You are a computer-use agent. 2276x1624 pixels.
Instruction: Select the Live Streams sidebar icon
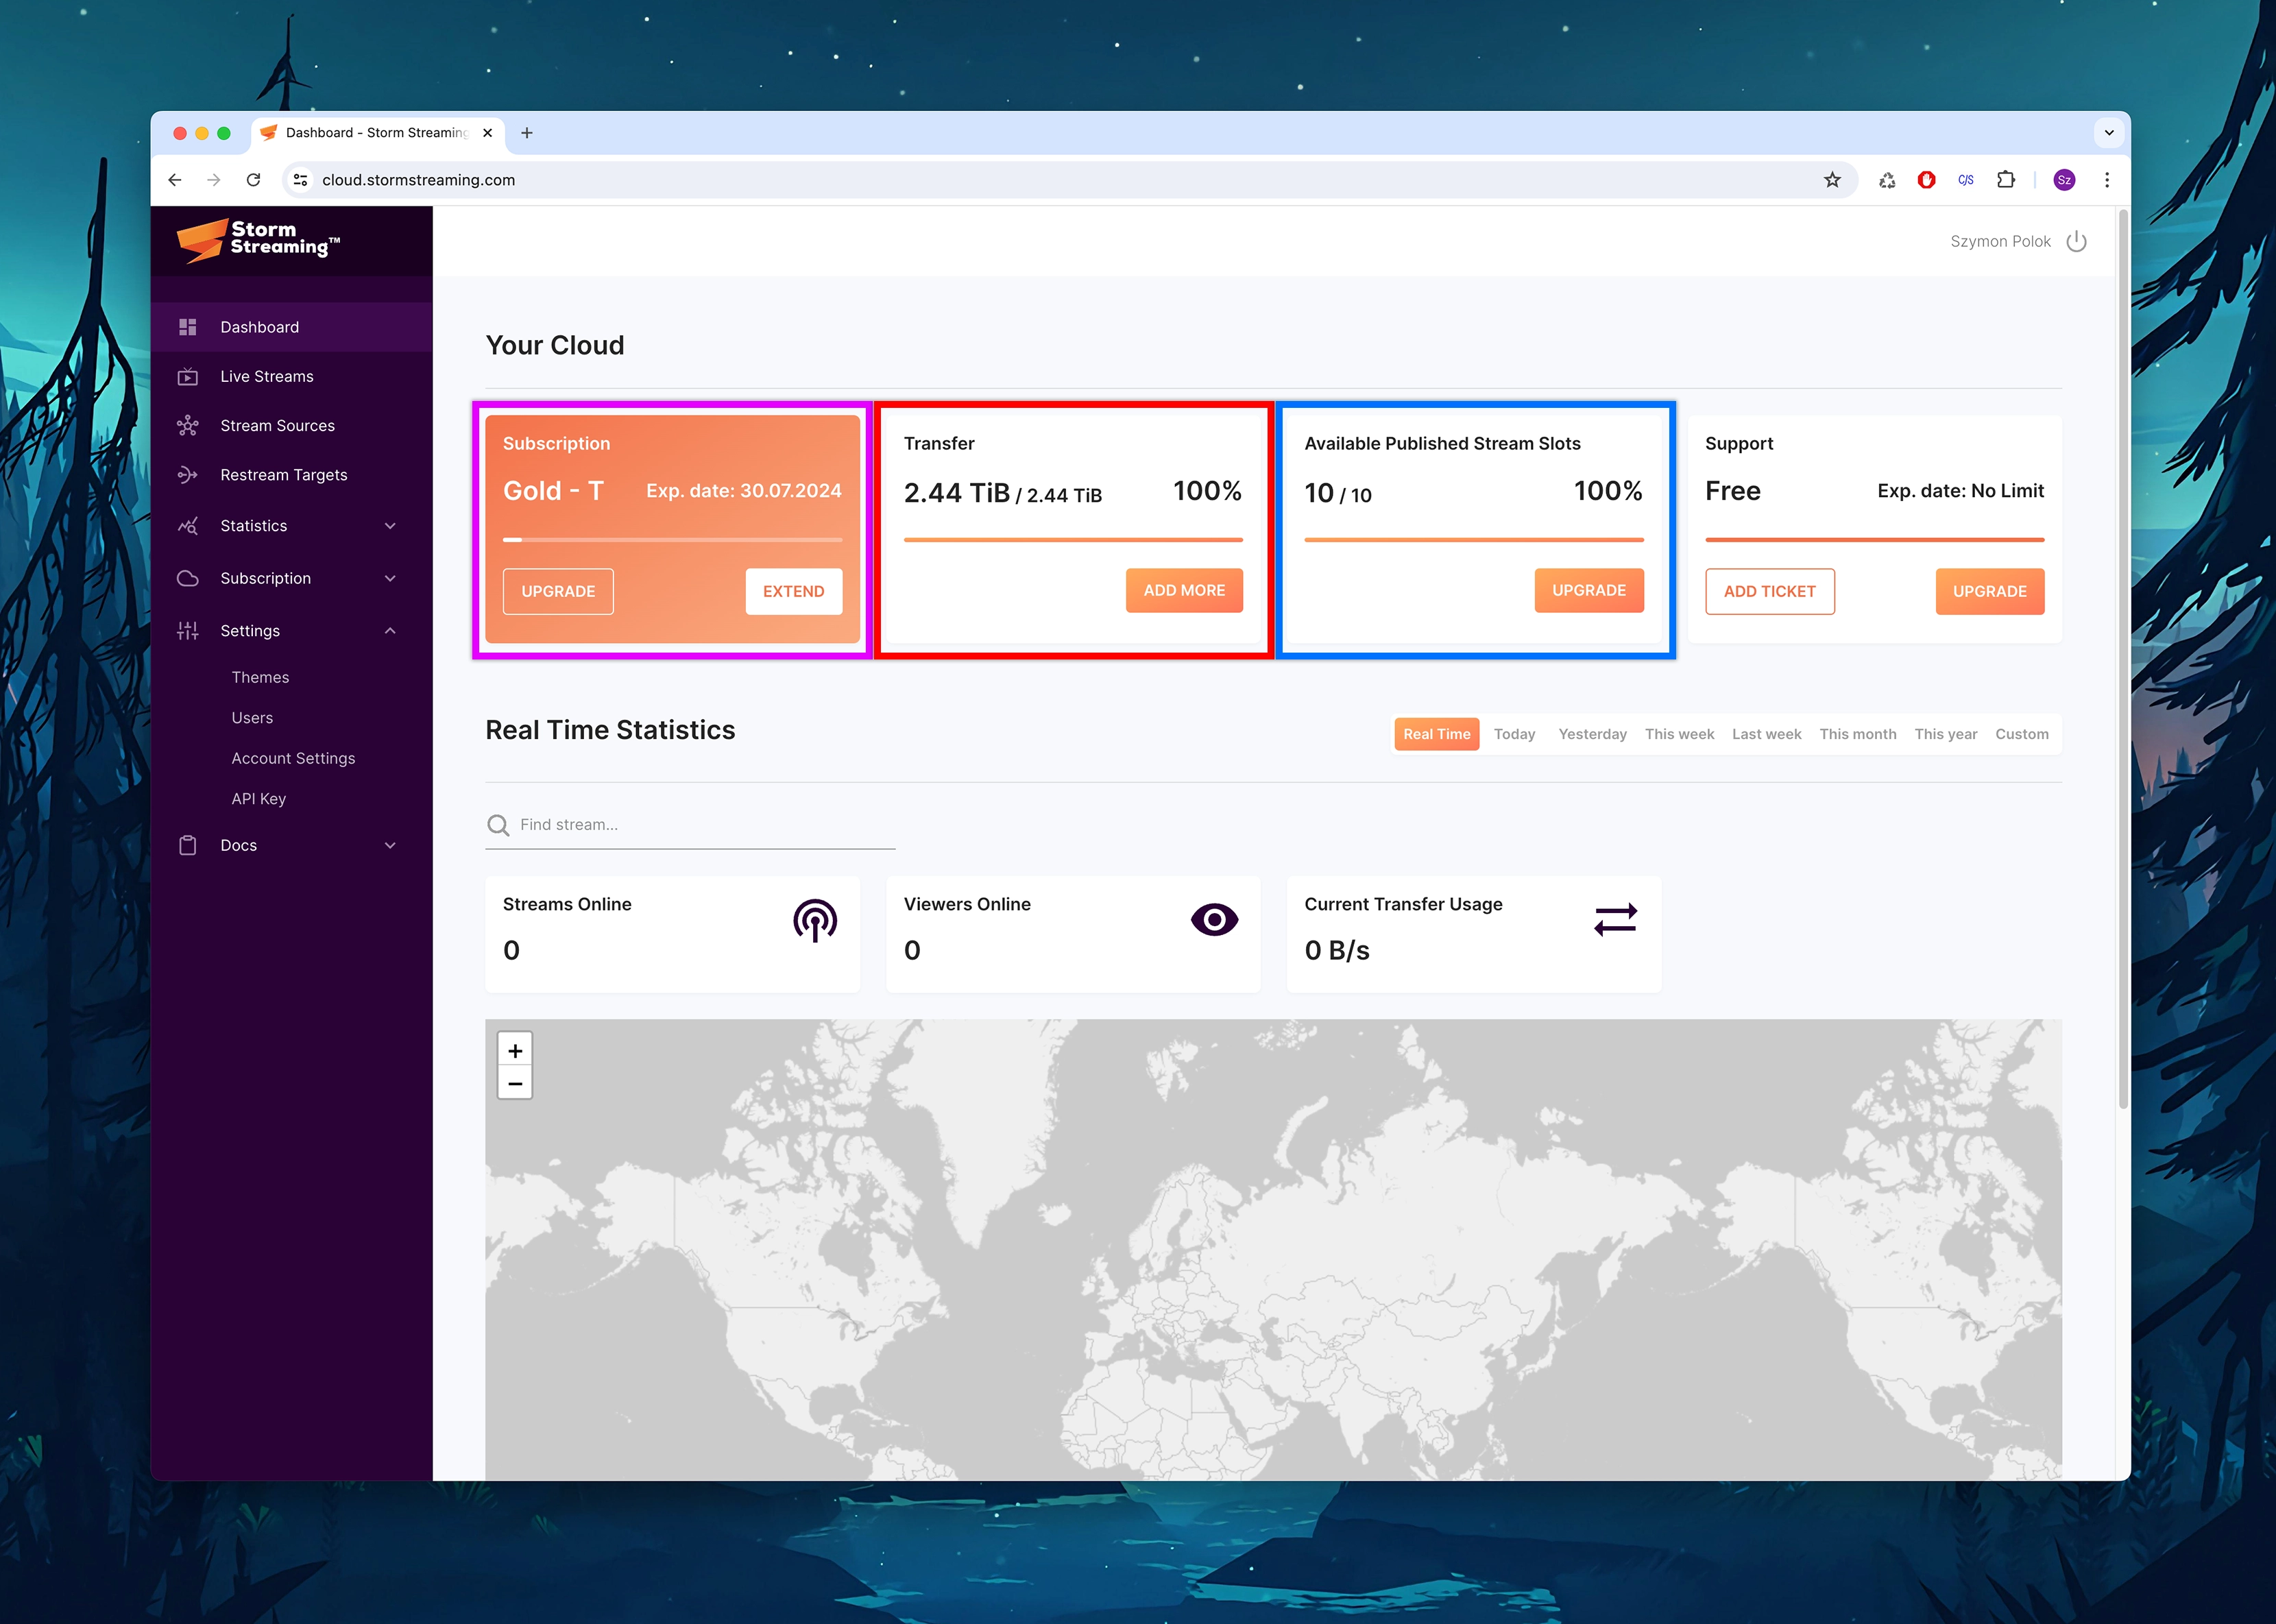point(188,375)
